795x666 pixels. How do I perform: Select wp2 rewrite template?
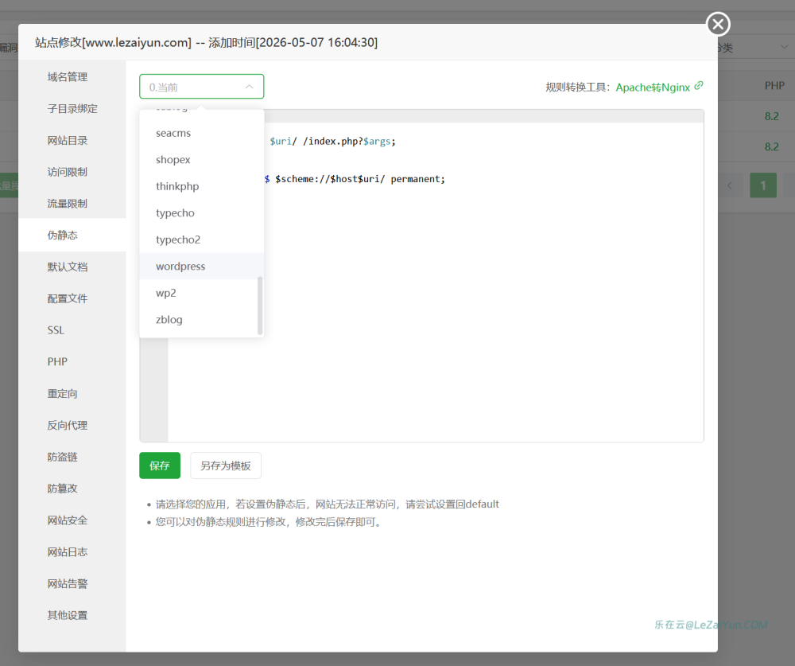tap(201, 293)
